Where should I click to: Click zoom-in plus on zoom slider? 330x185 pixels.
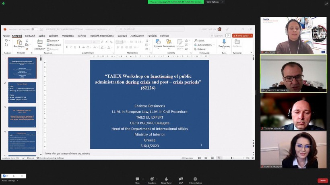click(x=243, y=158)
